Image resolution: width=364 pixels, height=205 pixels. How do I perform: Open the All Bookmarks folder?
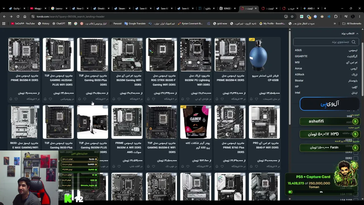351,23
